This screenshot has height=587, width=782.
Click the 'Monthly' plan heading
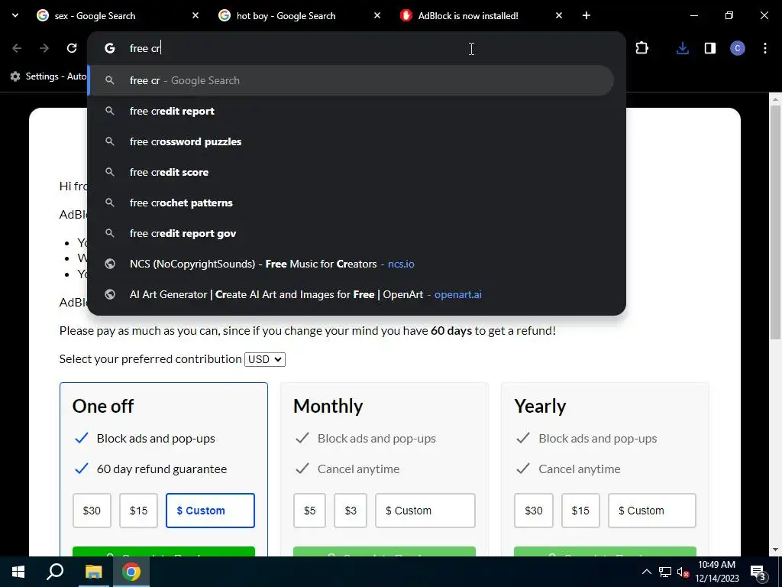click(328, 407)
